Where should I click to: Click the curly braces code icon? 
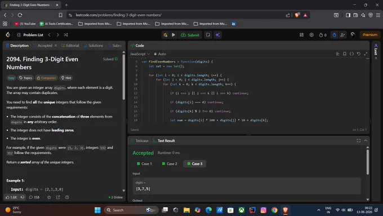pos(351,54)
